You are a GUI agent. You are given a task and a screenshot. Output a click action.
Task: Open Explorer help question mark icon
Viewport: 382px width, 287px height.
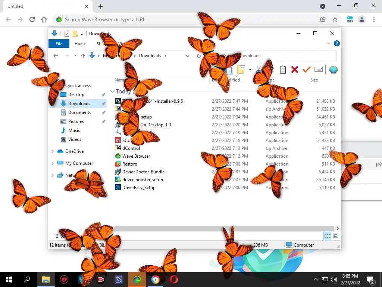pos(337,43)
